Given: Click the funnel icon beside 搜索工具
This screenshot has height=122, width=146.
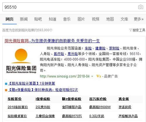Looking at the screenshot, I should 131,30.
